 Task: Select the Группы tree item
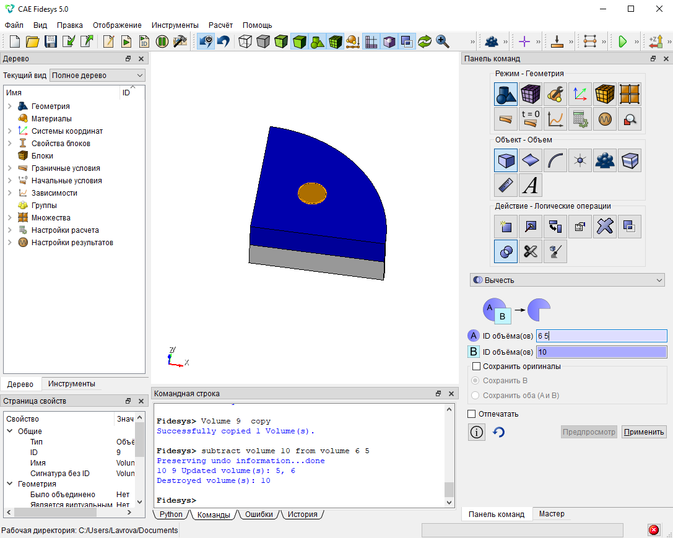coord(44,205)
